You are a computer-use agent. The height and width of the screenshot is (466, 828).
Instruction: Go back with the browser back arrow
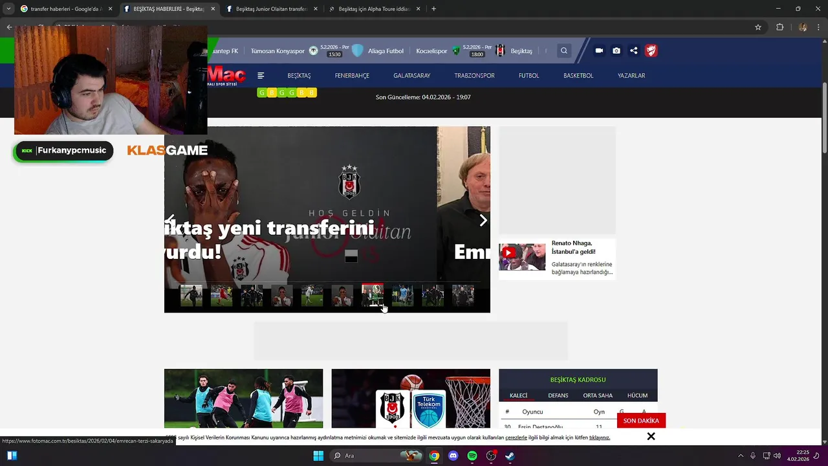pos(9,27)
